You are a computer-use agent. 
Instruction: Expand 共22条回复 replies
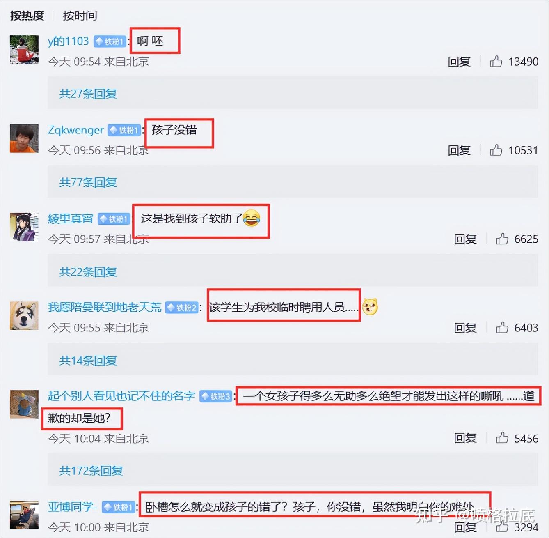pyautogui.click(x=88, y=272)
